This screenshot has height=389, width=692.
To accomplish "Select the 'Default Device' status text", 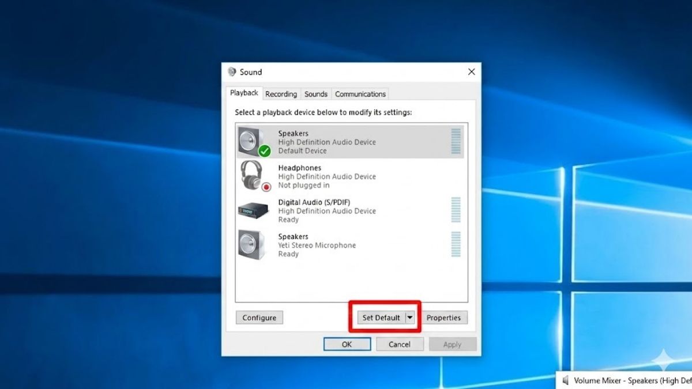I will (302, 150).
